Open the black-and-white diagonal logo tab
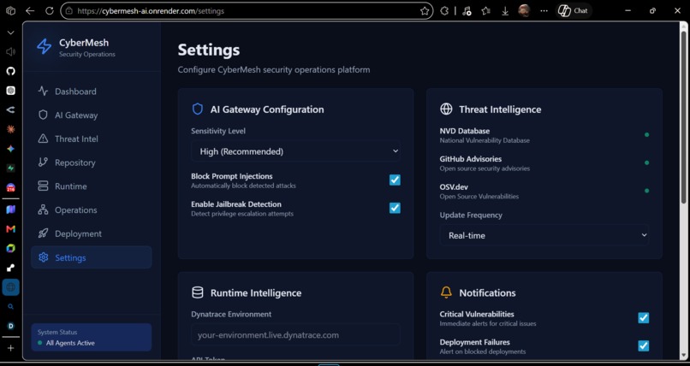 point(10,268)
